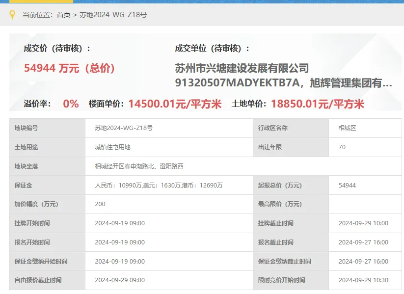Select the 成交单位（待审核） heading

click(x=212, y=48)
